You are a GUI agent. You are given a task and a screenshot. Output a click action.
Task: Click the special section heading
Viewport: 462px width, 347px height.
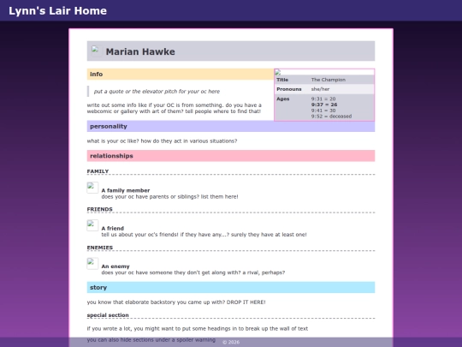coord(108,315)
